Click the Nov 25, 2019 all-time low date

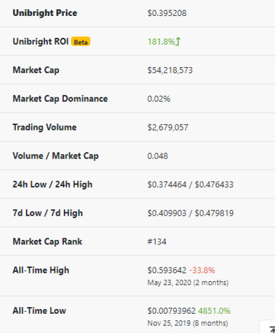tap(169, 323)
